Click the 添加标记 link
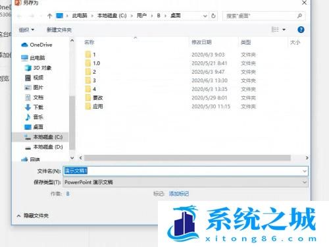Screen dimensions: 329x247 click(x=179, y=194)
